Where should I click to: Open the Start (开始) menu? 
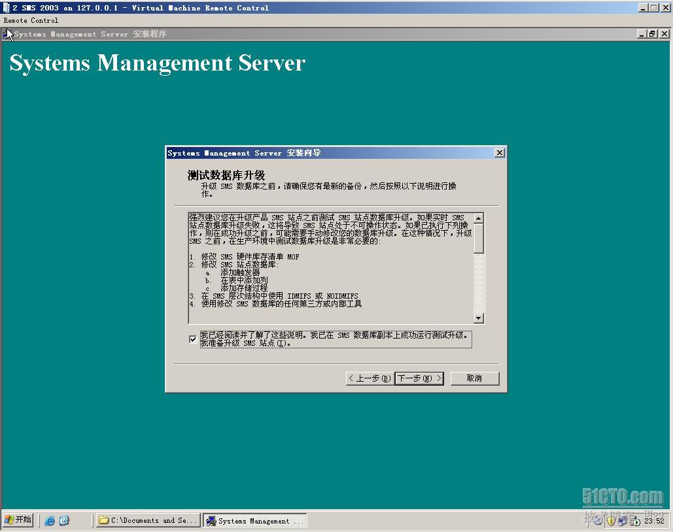tap(18, 520)
